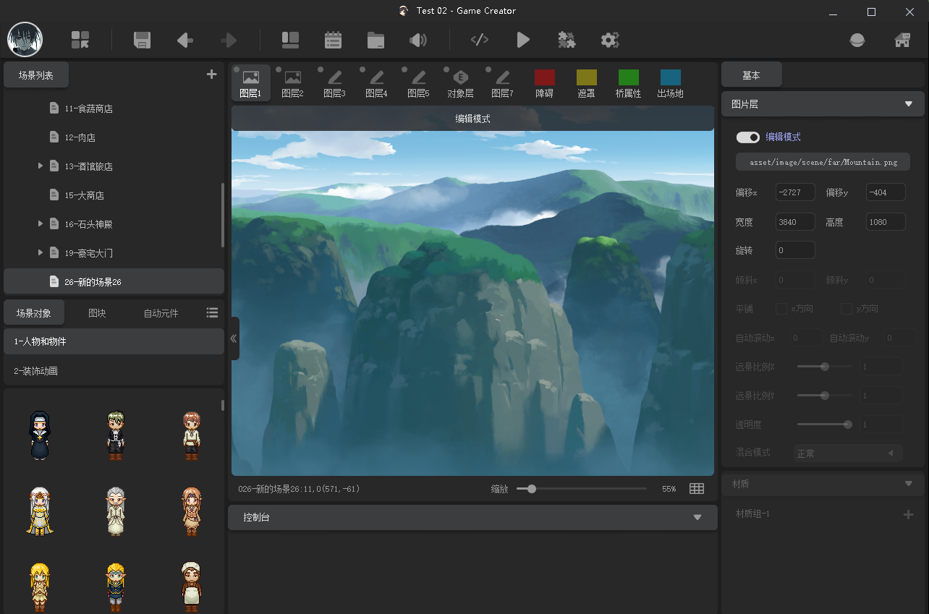Select layer 图层3
Image resolution: width=929 pixels, height=614 pixels.
334,83
